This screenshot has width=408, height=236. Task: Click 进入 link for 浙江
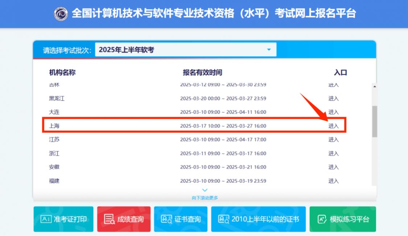(x=333, y=153)
